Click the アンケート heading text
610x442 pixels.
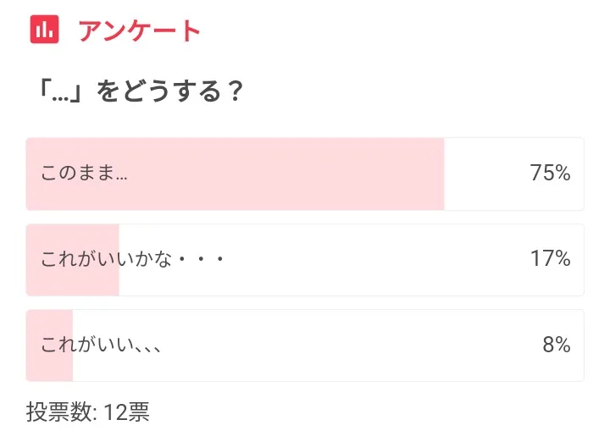pyautogui.click(x=140, y=30)
